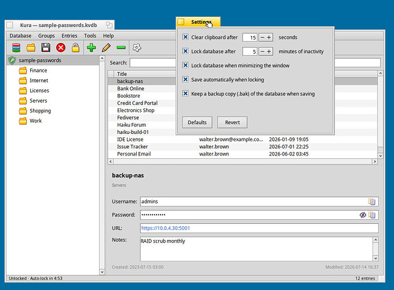Lock database with padlock icon

click(x=75, y=48)
